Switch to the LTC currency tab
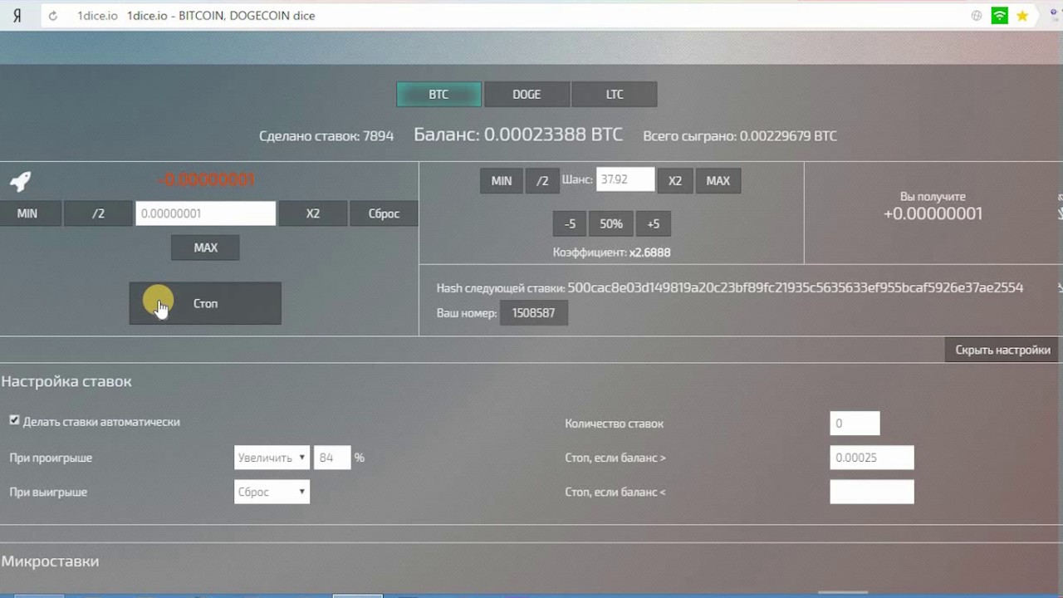Image resolution: width=1063 pixels, height=598 pixels. point(615,95)
